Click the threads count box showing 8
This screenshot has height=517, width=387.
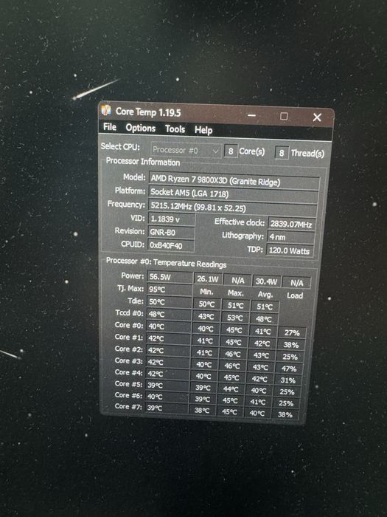[282, 153]
